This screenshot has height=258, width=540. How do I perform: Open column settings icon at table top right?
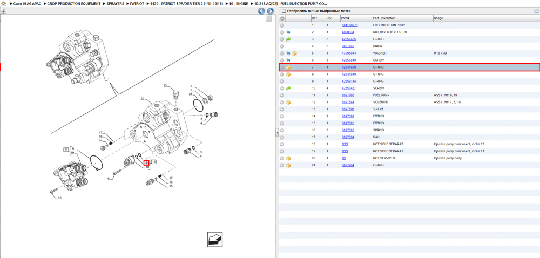tap(536, 11)
